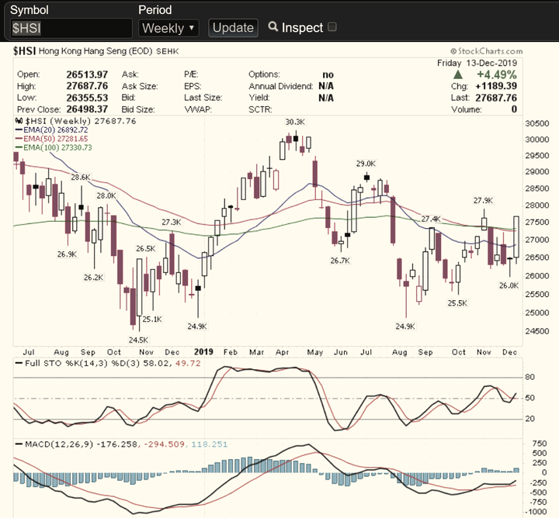This screenshot has width=559, height=518.
Task: Click the 27.9K price label
Action: [x=483, y=201]
